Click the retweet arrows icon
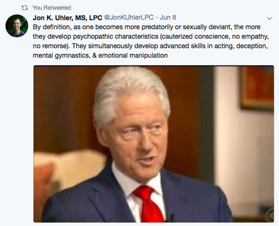 tap(25, 8)
